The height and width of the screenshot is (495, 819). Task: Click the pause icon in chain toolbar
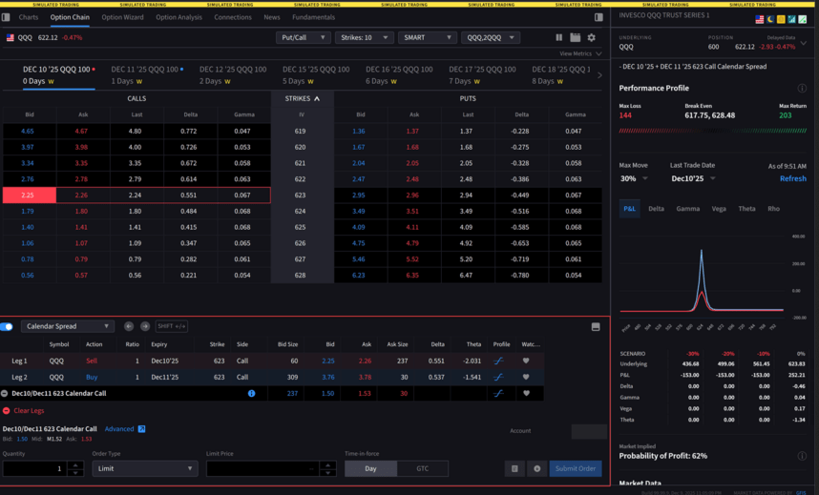[559, 37]
